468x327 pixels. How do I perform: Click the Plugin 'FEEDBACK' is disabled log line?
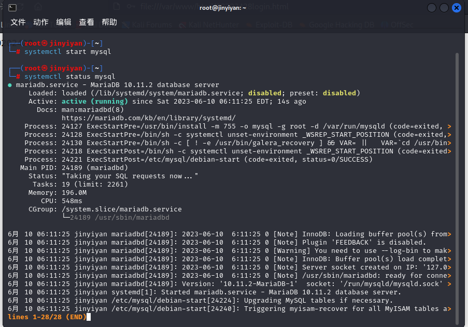[x=217, y=242]
